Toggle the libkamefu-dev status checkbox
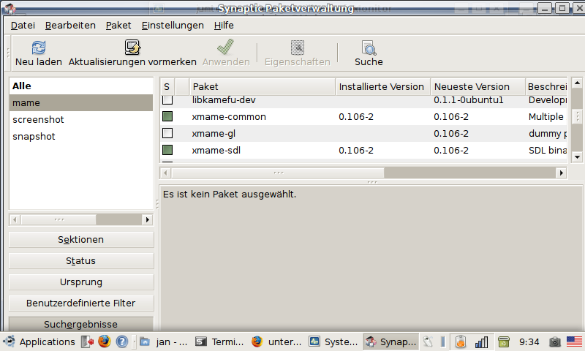 [x=167, y=99]
